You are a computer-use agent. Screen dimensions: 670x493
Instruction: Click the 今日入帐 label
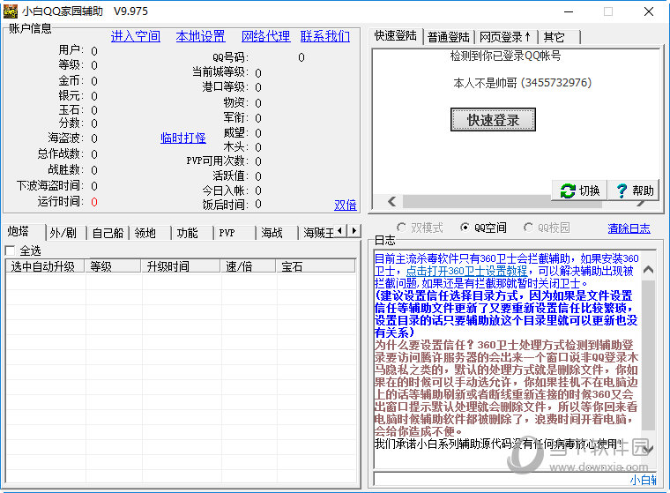225,190
